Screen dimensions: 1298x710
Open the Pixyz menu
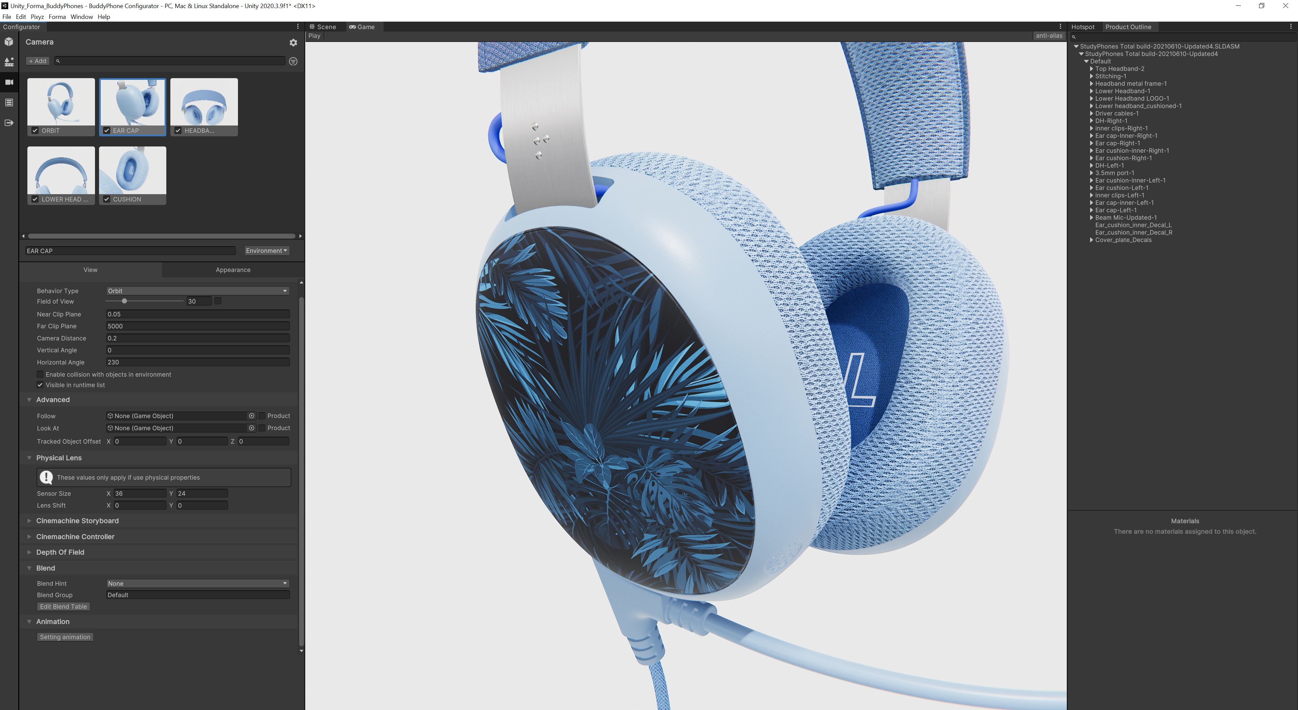point(37,17)
